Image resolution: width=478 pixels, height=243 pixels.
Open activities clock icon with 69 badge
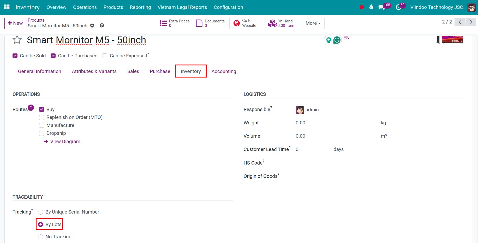[401, 7]
